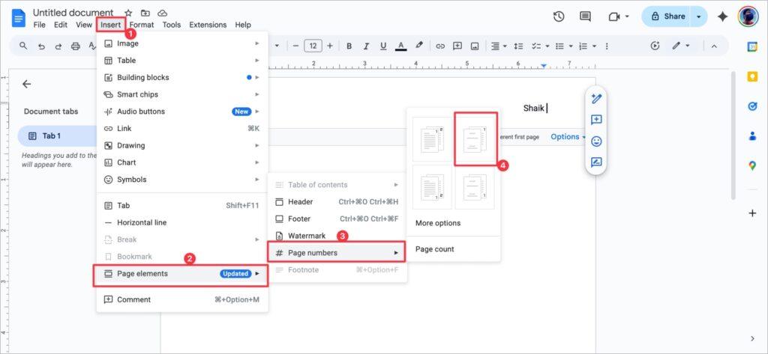Open version history clock icon
This screenshot has height=354, width=768.
558,16
